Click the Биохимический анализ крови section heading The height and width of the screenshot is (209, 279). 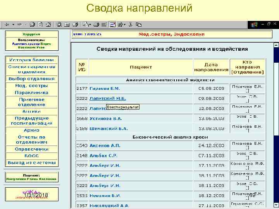(x=170, y=137)
